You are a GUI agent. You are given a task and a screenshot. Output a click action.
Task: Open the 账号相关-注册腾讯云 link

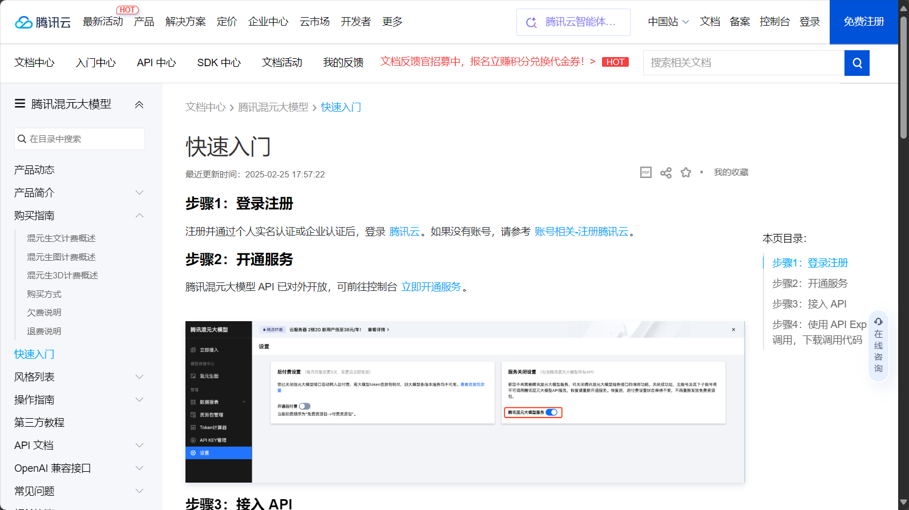581,232
